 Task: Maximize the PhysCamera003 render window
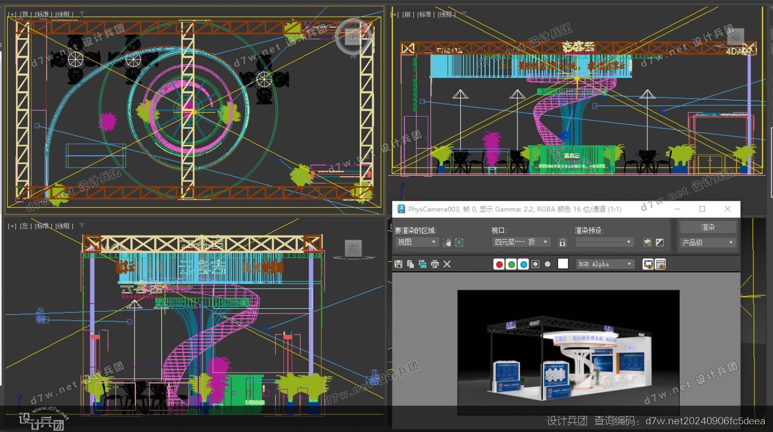[x=702, y=209]
